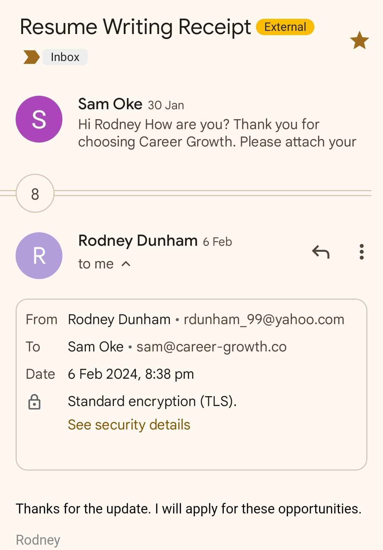Click the Rodney Dunham sender name header

tap(138, 241)
